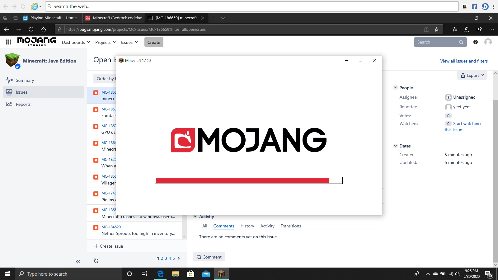The width and height of the screenshot is (498, 280).
Task: Close the MC-186659 browser tab
Action: coord(203,18)
